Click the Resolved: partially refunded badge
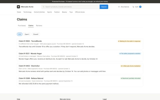Image resolution: width=160 pixels, height=100 pixels. tap(130, 78)
